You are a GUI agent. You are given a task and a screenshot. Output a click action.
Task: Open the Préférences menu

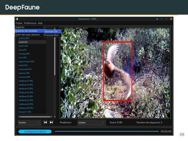pyautogui.click(x=30, y=23)
